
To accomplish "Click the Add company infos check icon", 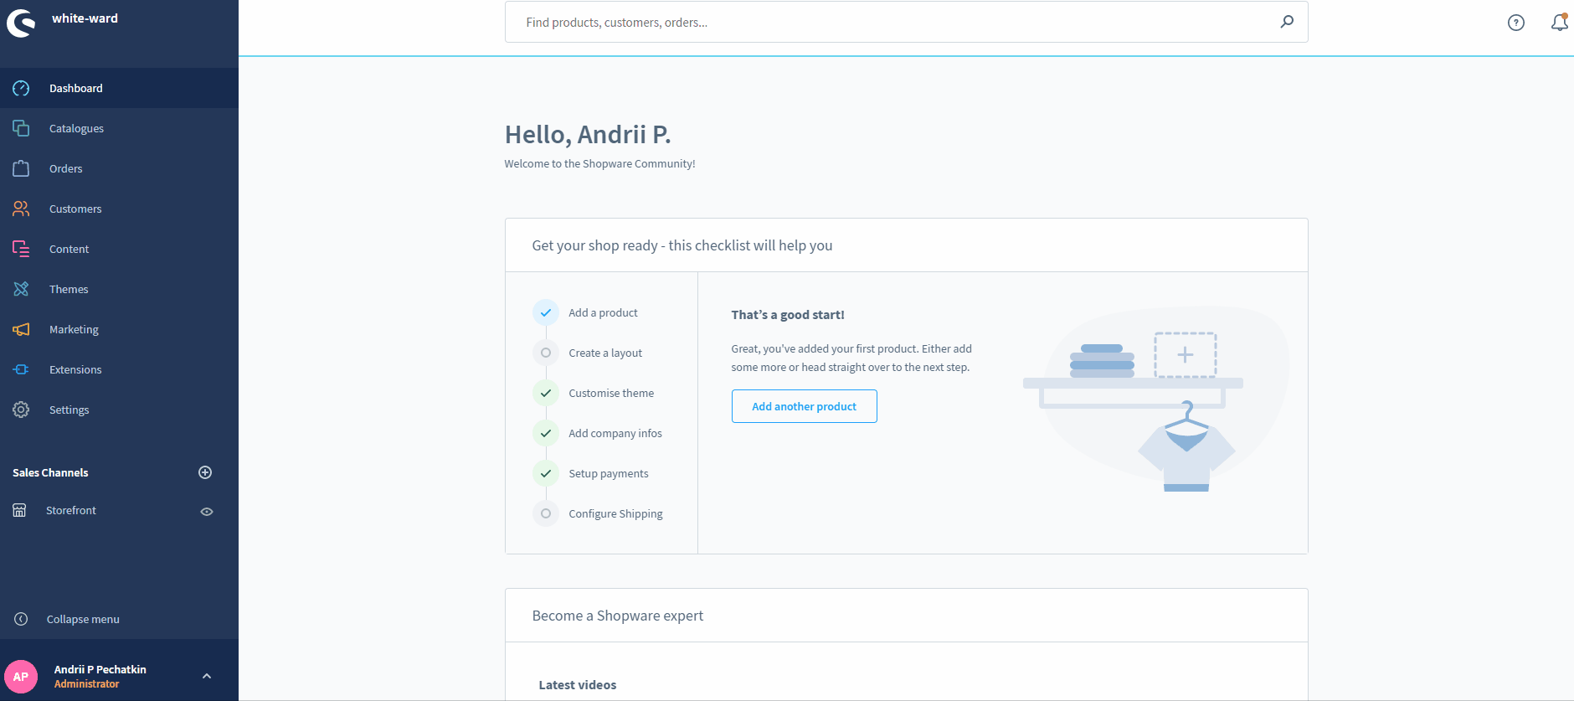I will (546, 433).
